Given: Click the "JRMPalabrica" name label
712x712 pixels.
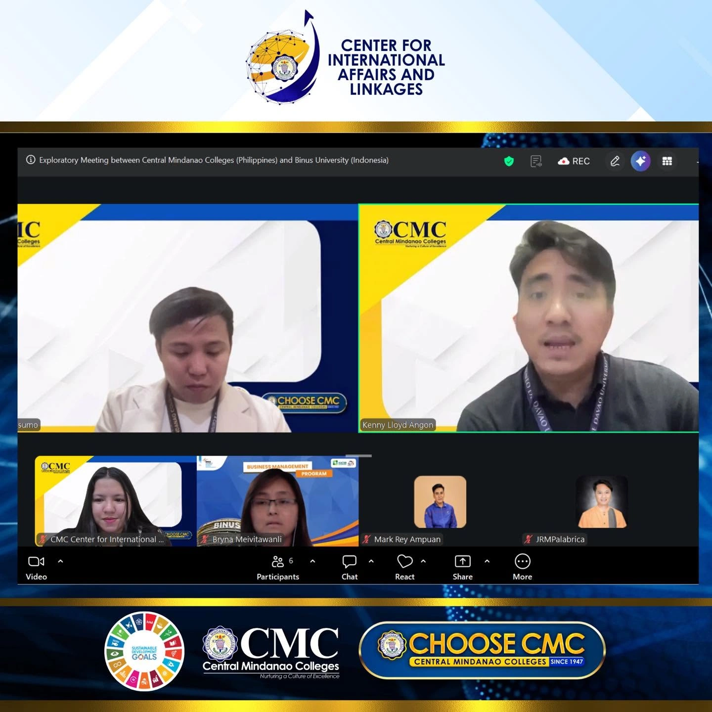Looking at the screenshot, I should [x=560, y=539].
